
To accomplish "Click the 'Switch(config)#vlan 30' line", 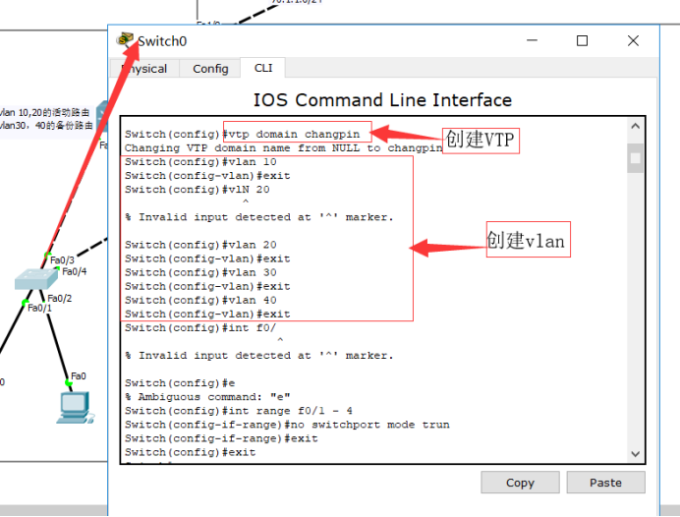I will [200, 272].
